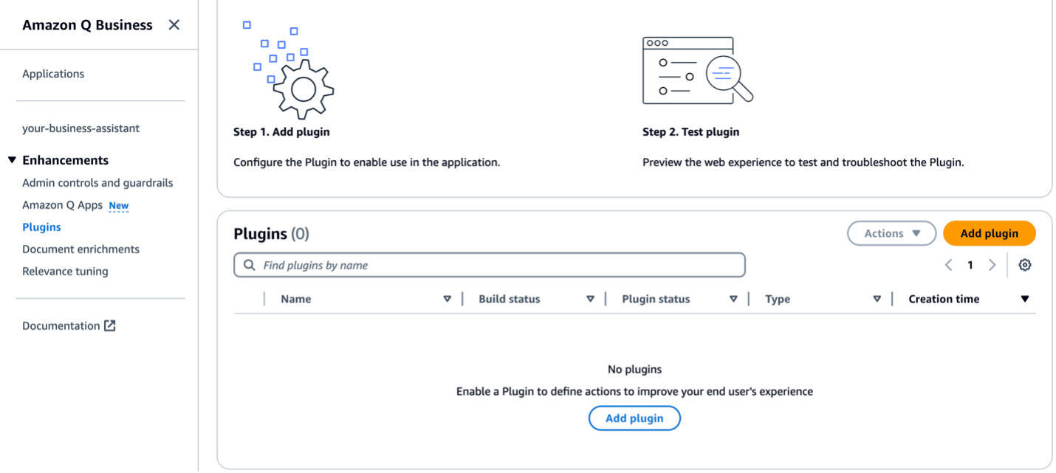Close the Amazon Q Business sidebar with the X icon
Image resolution: width=1056 pixels, height=473 pixels.
coord(174,24)
